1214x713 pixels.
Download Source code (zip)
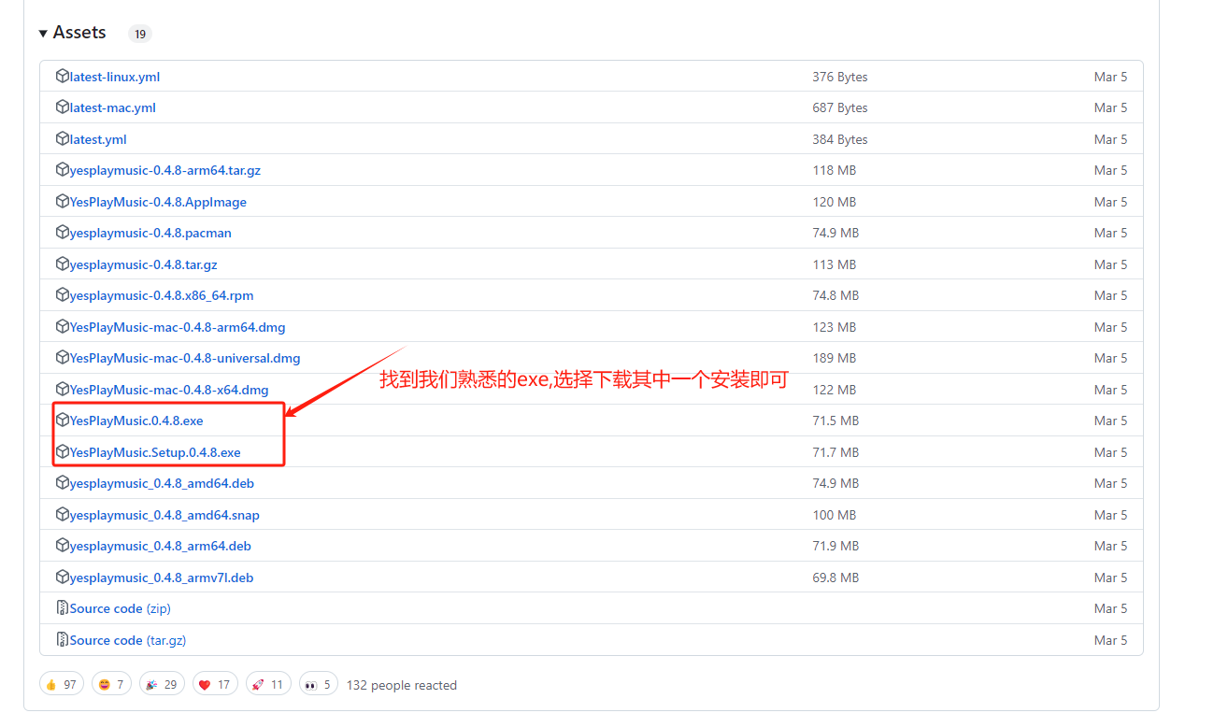point(121,608)
